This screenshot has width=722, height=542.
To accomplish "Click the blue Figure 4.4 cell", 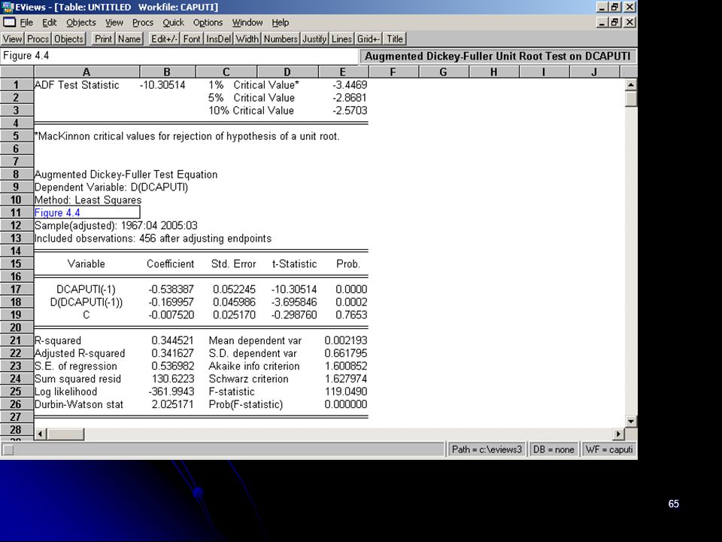I will (x=86, y=212).
